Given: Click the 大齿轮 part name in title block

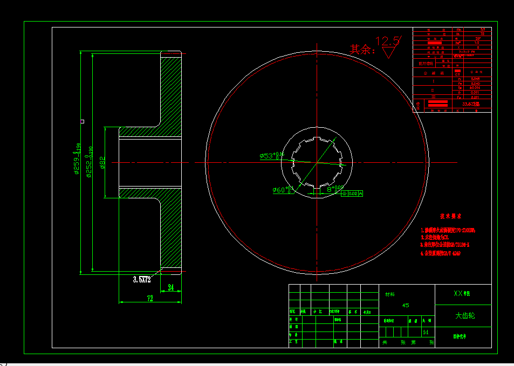Looking at the screenshot, I should pos(465,316).
